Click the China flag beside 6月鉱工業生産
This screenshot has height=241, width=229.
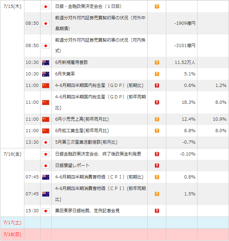46,131
